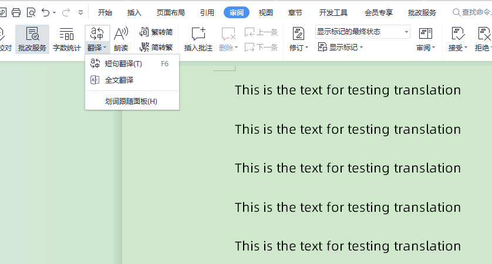Toggle 修订 track changes icon
492x264 pixels.
tap(298, 33)
